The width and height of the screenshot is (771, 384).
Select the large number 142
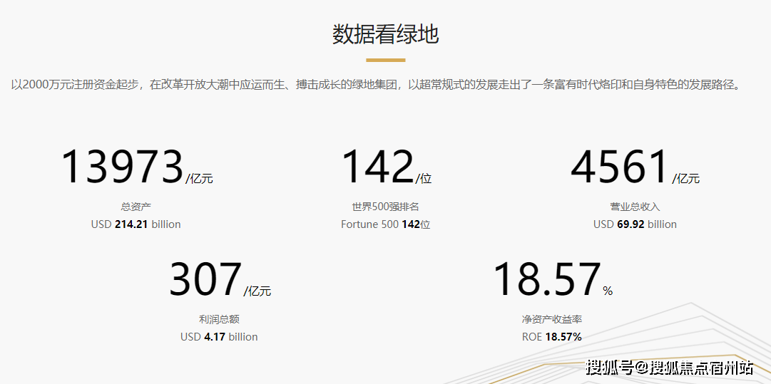pyautogui.click(x=377, y=167)
